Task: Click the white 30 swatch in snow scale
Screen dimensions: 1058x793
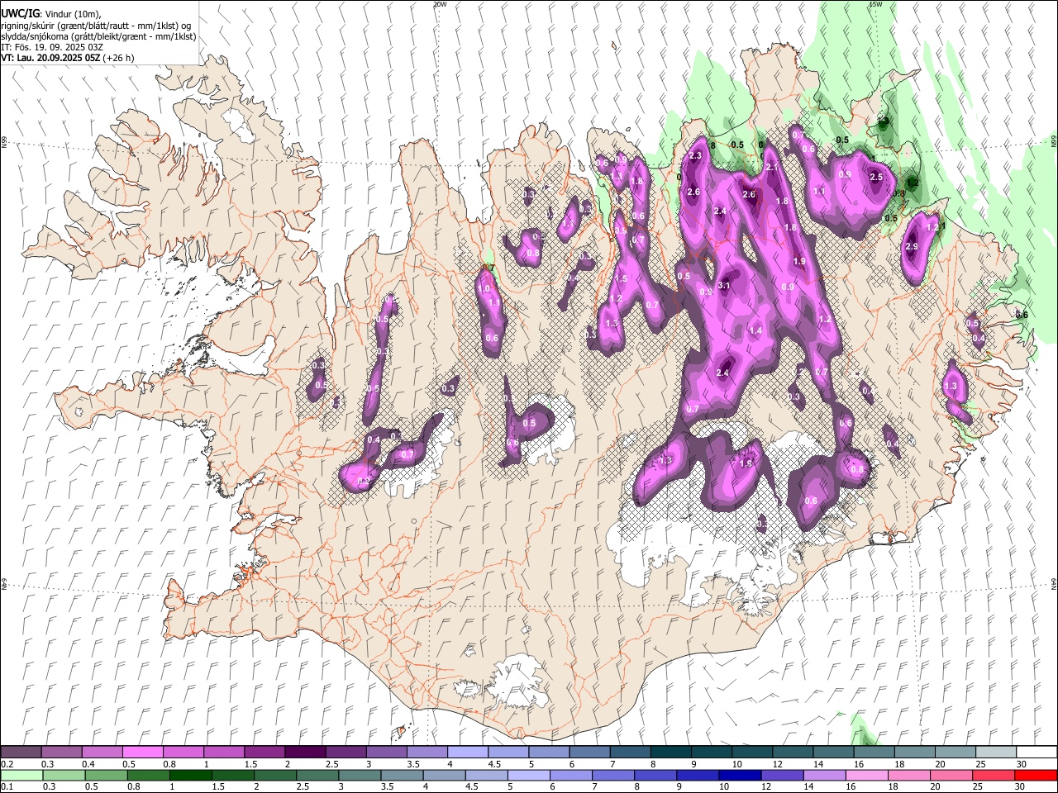Action: 1037,753
